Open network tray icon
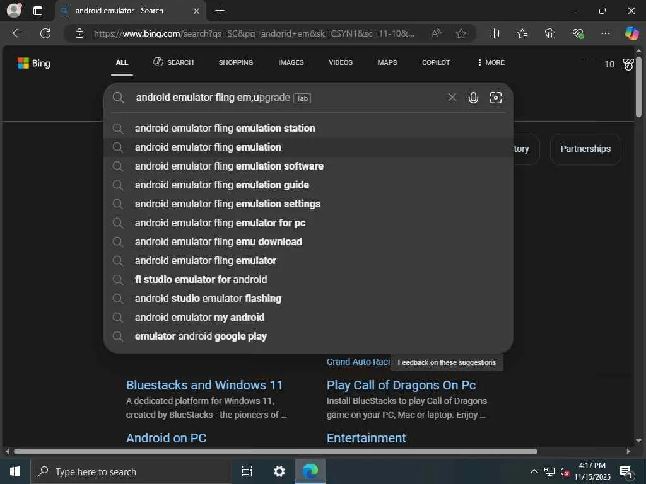Viewport: 646px width, 484px height. (x=549, y=471)
